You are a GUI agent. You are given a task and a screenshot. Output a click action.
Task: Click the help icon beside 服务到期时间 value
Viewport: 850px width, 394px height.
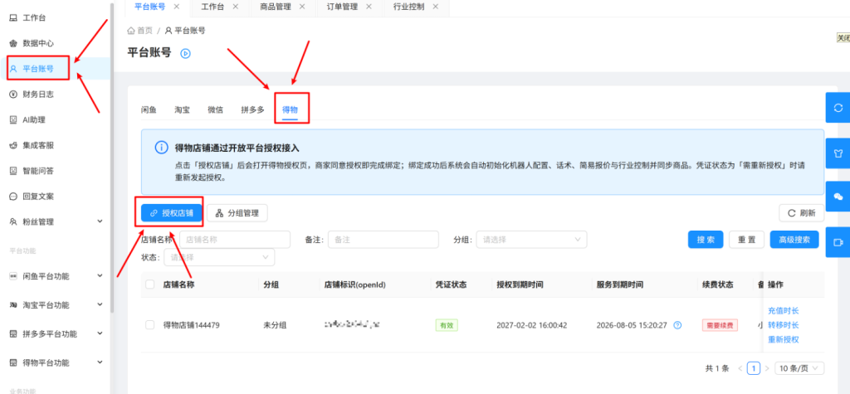click(677, 325)
